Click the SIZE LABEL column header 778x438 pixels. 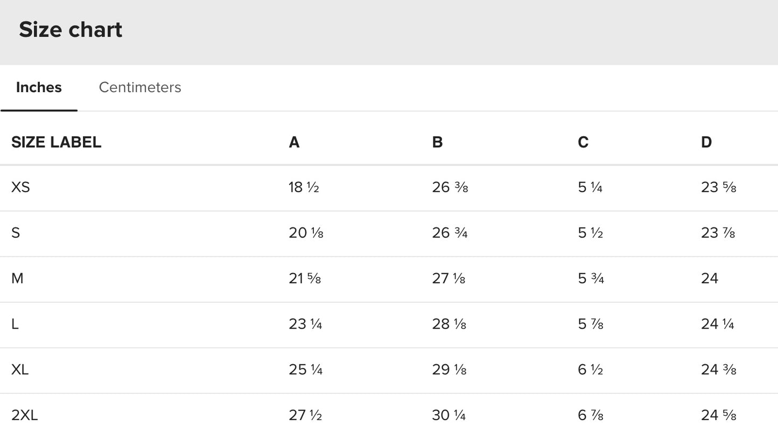[57, 142]
